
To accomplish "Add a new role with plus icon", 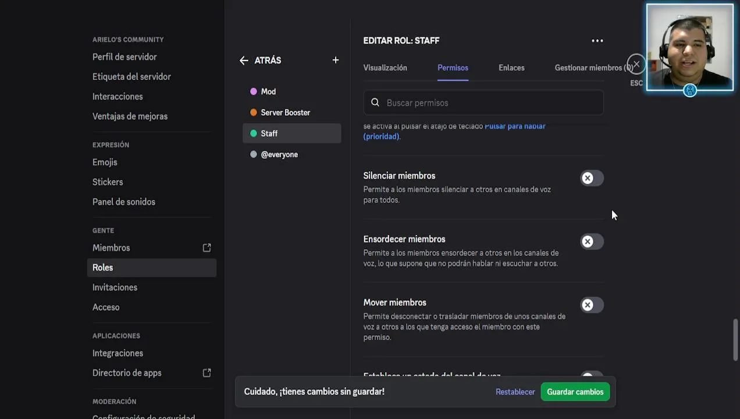I will 335,60.
